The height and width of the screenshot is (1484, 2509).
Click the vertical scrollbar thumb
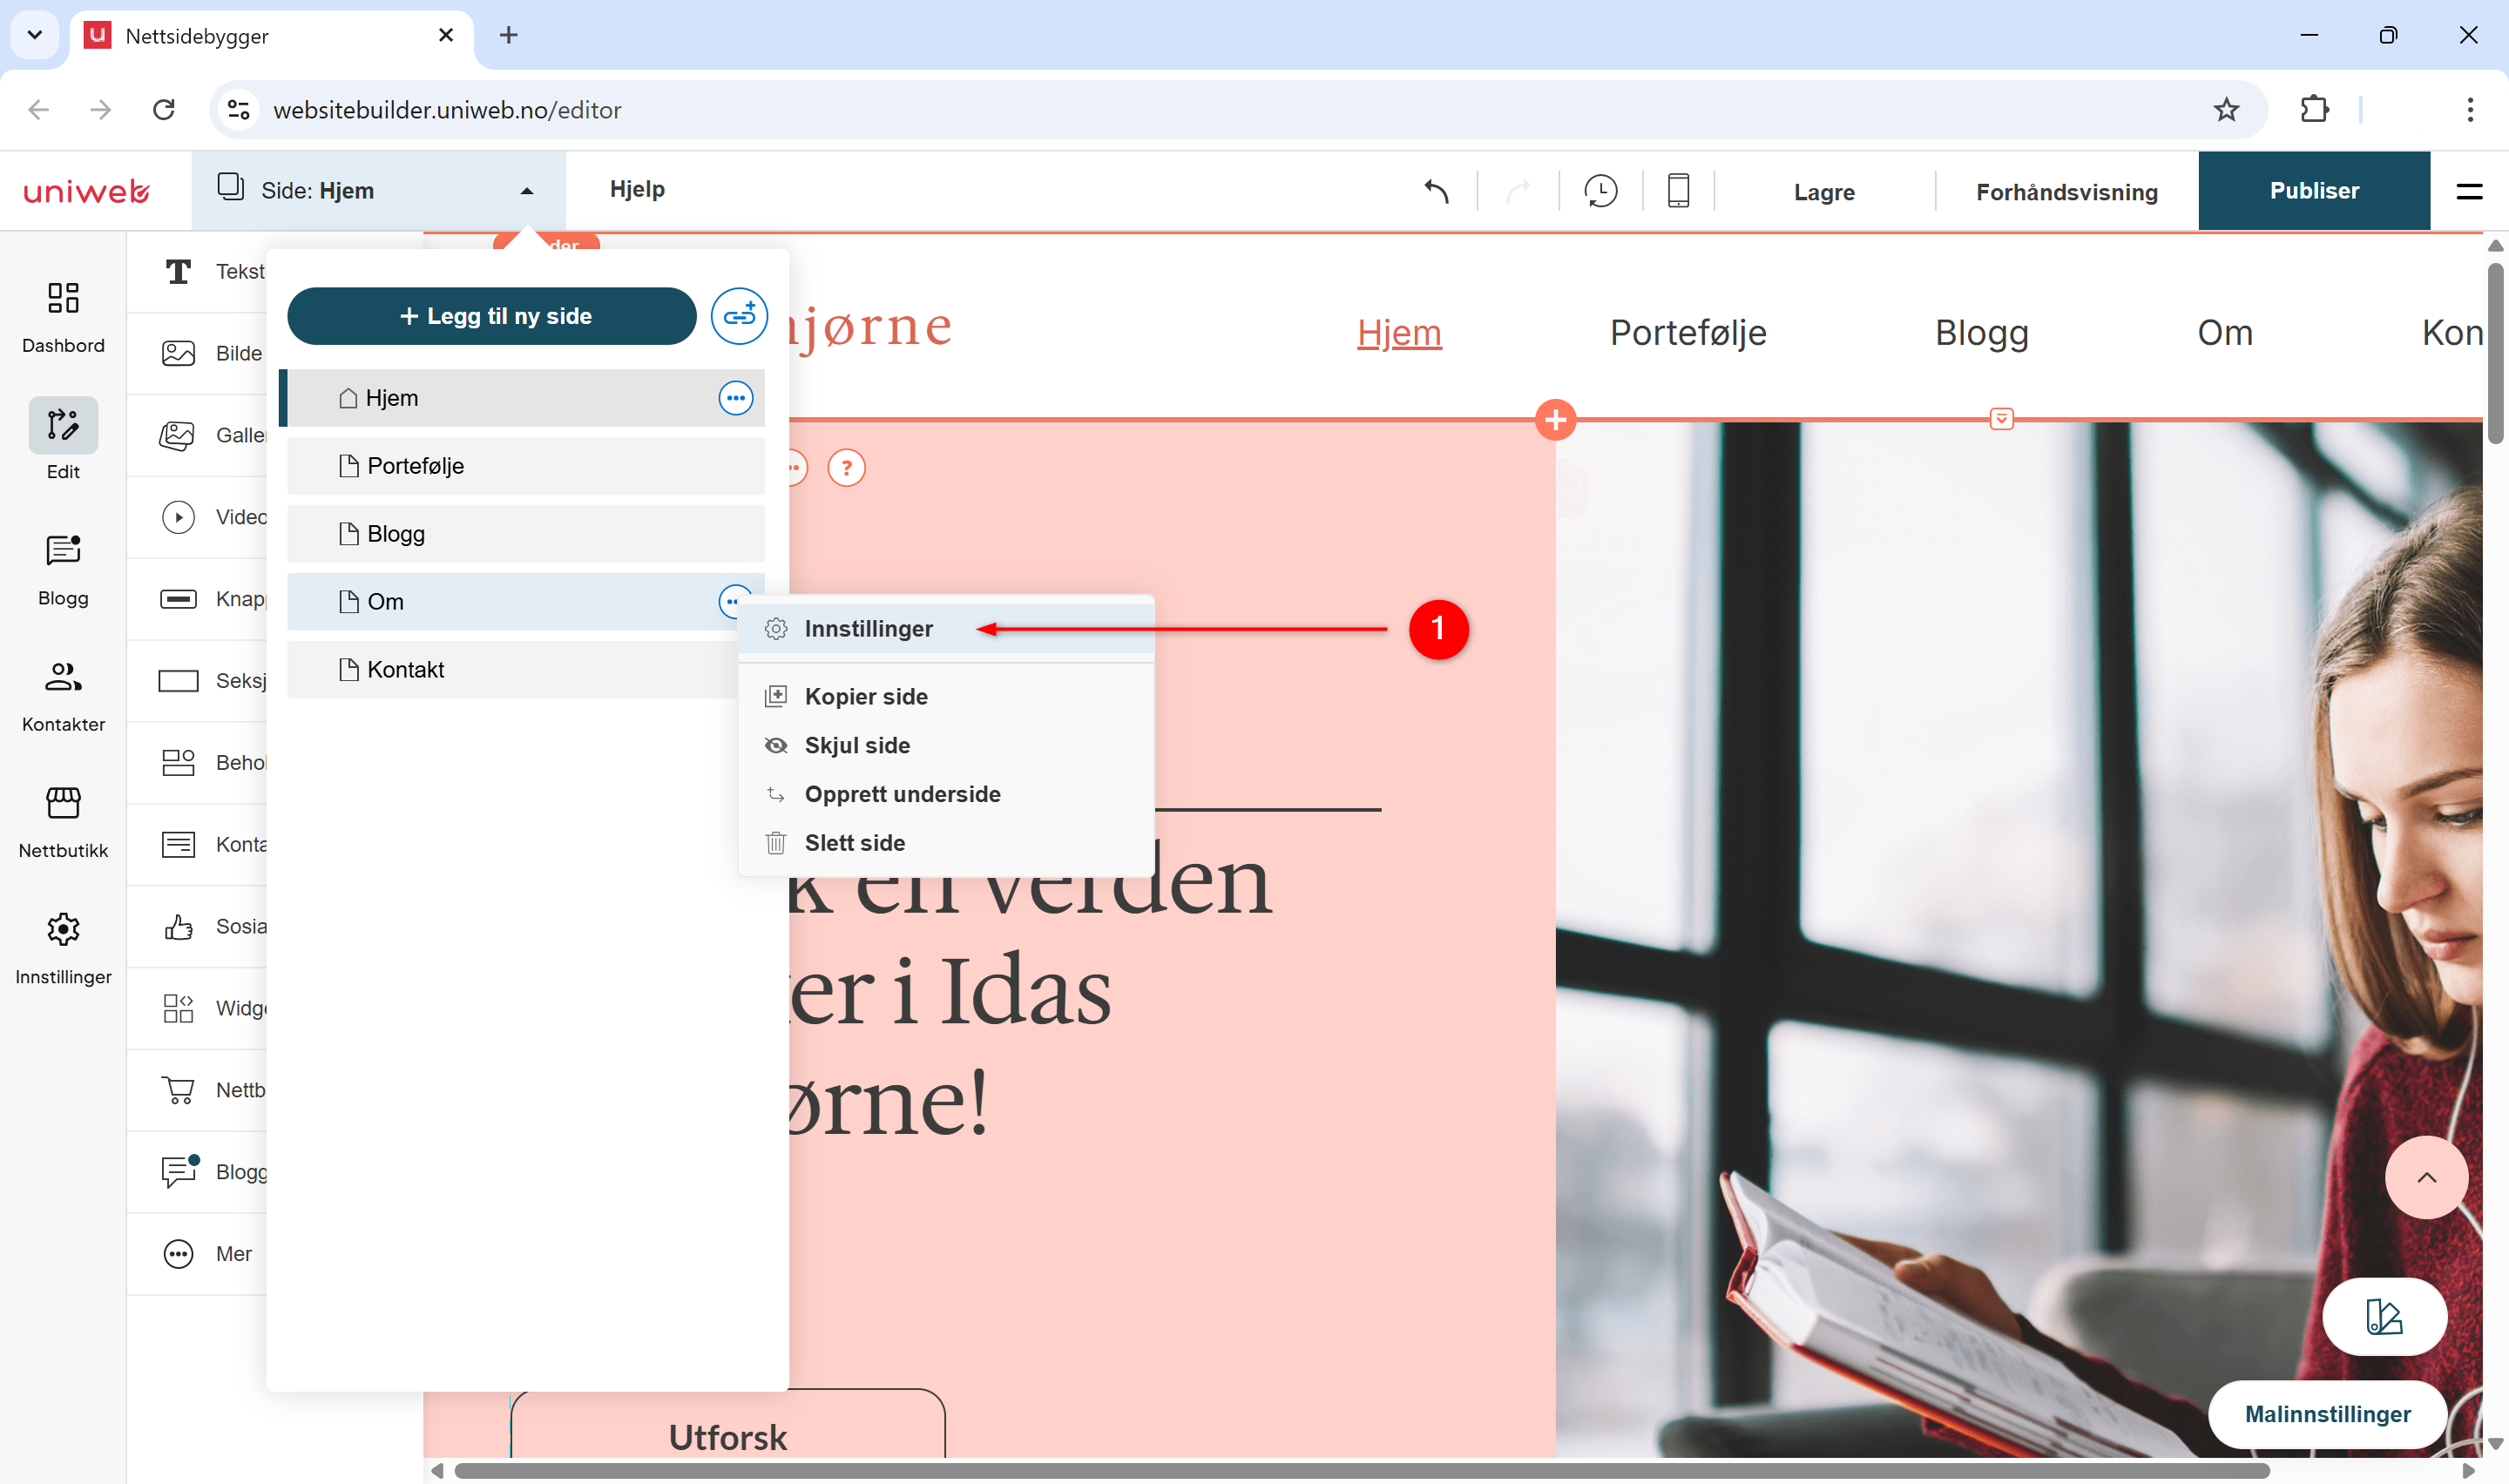click(x=2495, y=352)
